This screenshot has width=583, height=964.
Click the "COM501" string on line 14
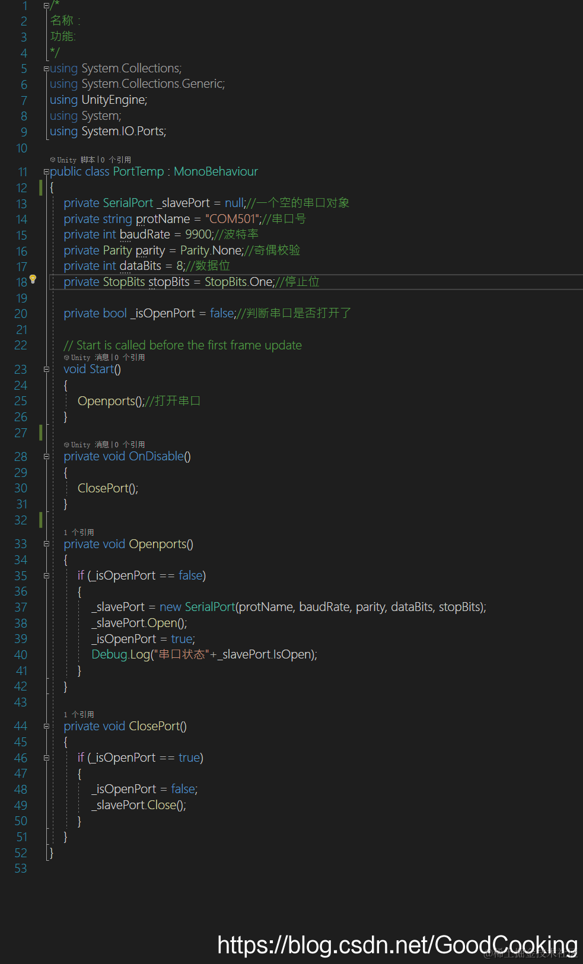click(232, 219)
